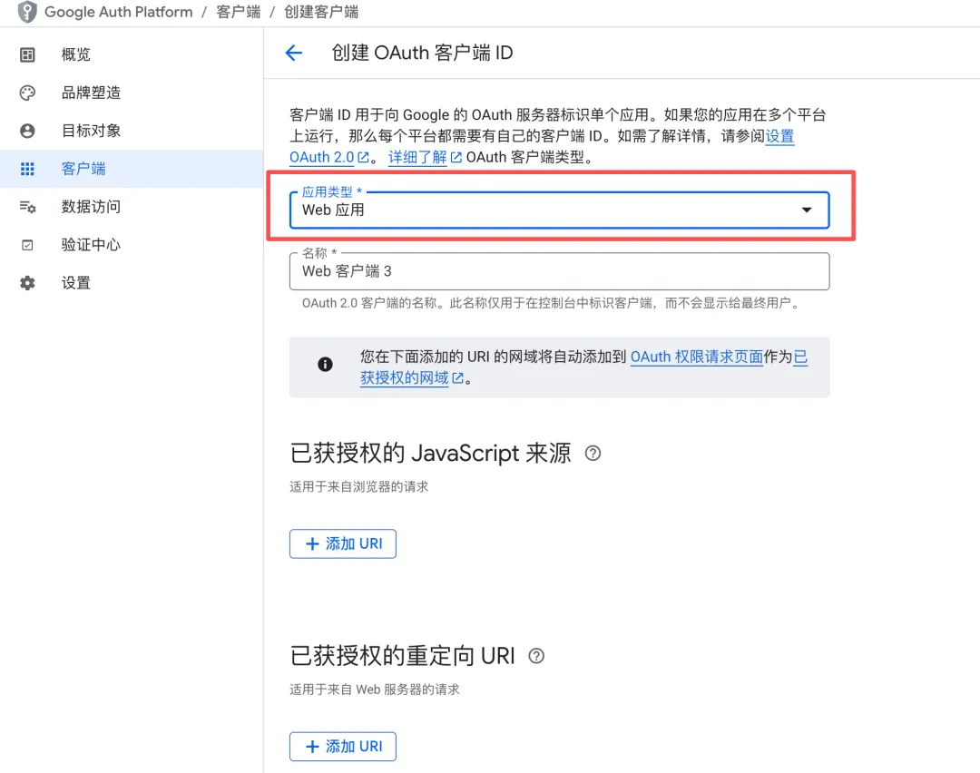The width and height of the screenshot is (980, 773).
Task: Click the 数据访问 list-settings icon
Action: (27, 207)
